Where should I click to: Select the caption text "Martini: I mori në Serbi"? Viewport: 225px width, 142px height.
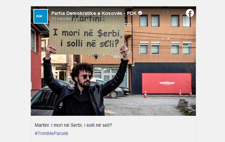pos(58,125)
